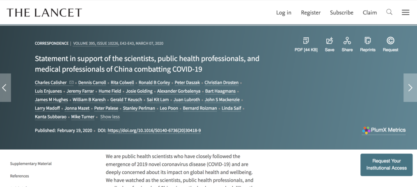Open Volume 395, Issue 10226 link
The width and height of the screenshot is (417, 187).
(96, 43)
